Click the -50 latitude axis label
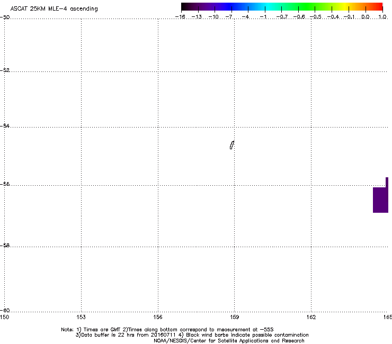The image size is (392, 344). (x=5, y=17)
